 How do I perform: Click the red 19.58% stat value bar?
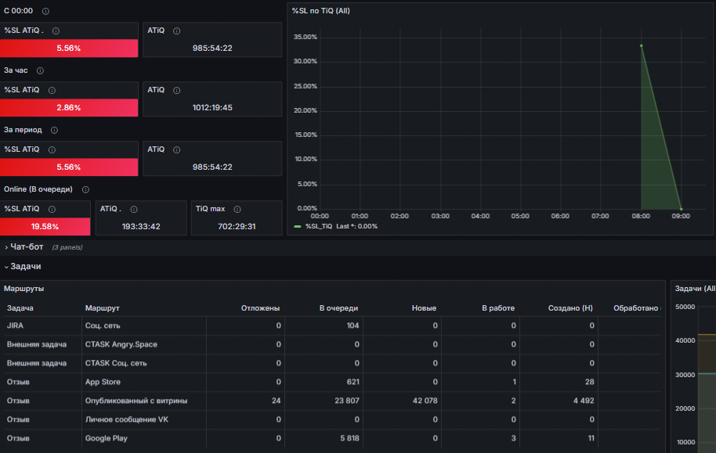tap(45, 227)
